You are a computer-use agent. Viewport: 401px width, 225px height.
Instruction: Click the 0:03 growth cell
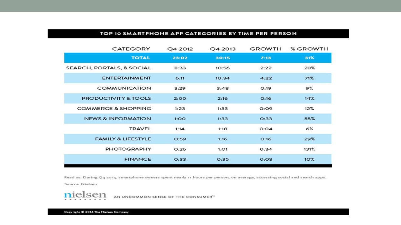click(x=266, y=159)
